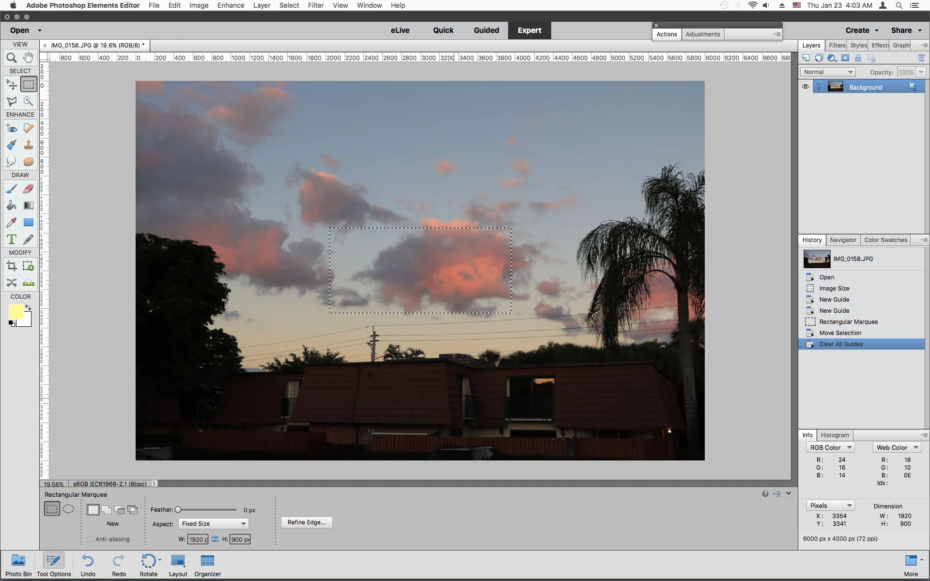Select the Hand tool

(x=29, y=58)
